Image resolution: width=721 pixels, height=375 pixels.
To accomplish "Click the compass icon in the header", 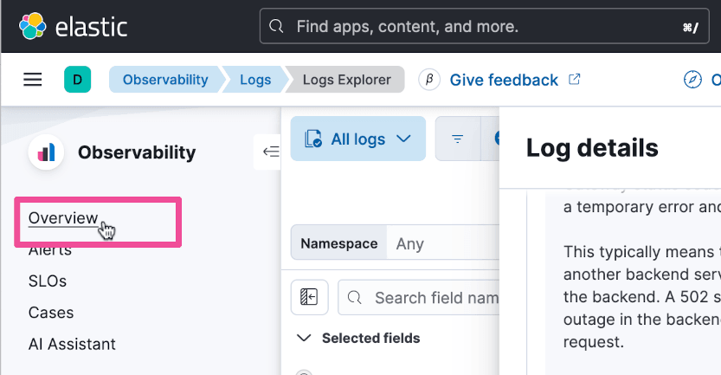I will point(692,81).
